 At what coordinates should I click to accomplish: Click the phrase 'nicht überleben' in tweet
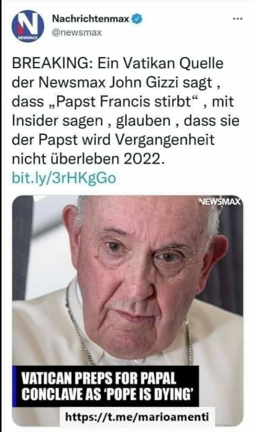66,159
